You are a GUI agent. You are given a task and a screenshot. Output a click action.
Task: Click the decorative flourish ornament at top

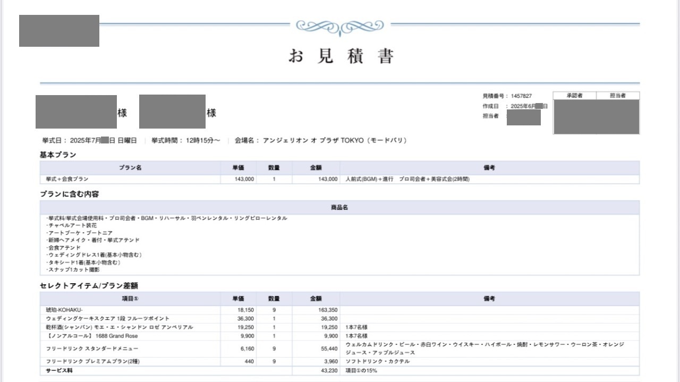(339, 26)
